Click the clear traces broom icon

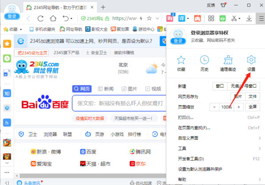point(227,62)
